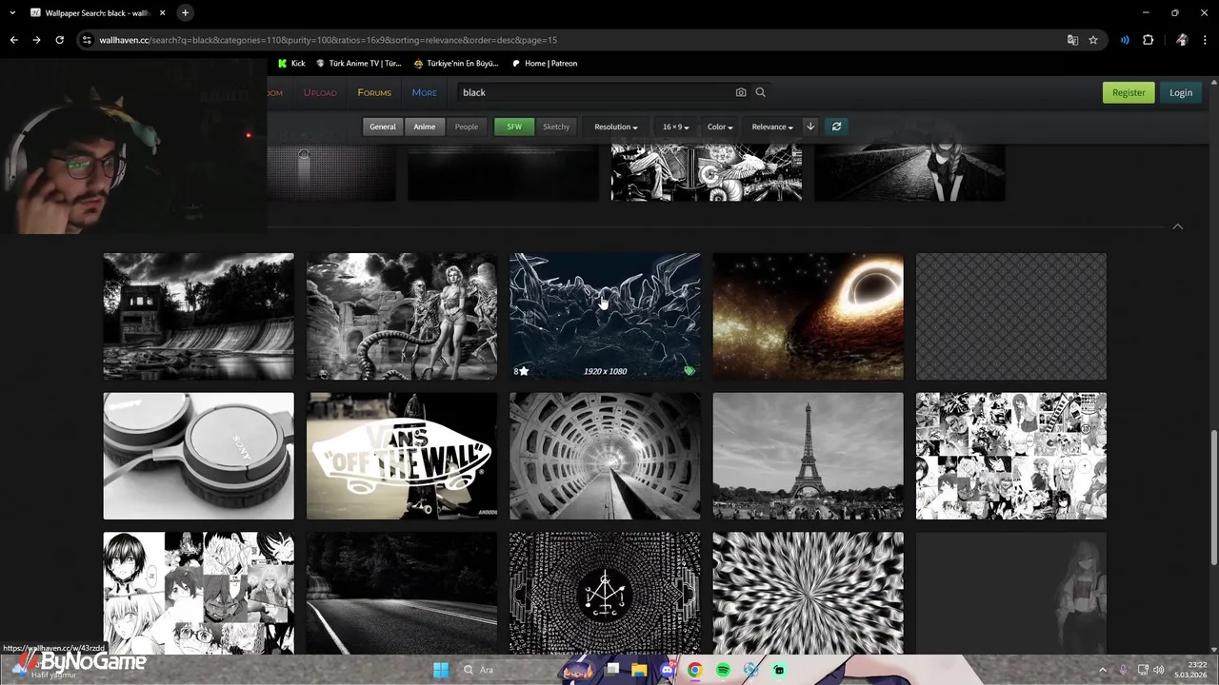Open the Upload menu item
1219x685 pixels.
point(320,92)
